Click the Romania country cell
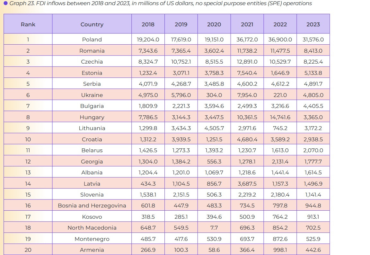This screenshot has width=370, height=255. 92,51
